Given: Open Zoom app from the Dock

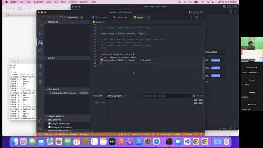Looking at the screenshot, I should point(178,141).
